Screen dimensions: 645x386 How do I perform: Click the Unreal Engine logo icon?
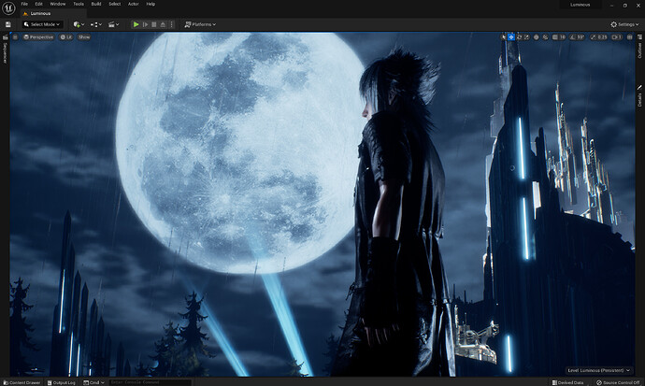[8, 7]
